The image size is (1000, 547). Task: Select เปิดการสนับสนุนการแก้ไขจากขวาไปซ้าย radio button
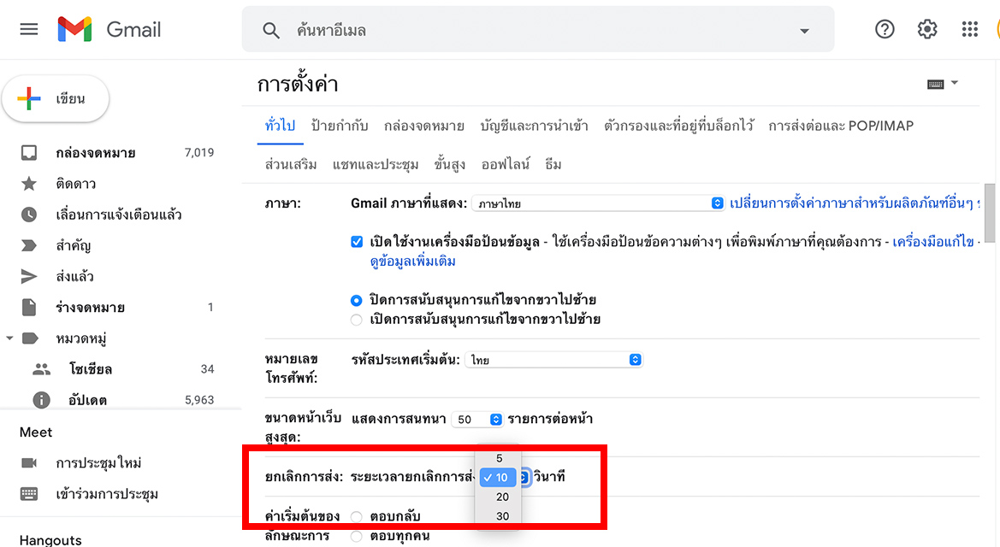[357, 320]
